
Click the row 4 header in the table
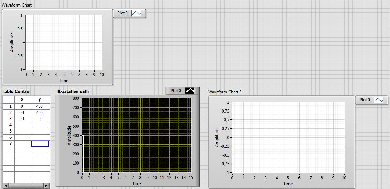[x=10, y=125]
